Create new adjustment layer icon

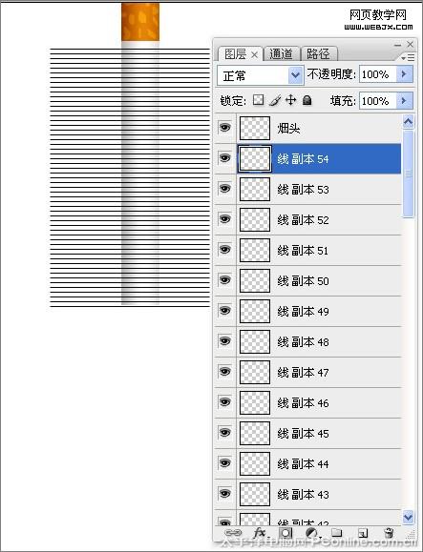311,533
